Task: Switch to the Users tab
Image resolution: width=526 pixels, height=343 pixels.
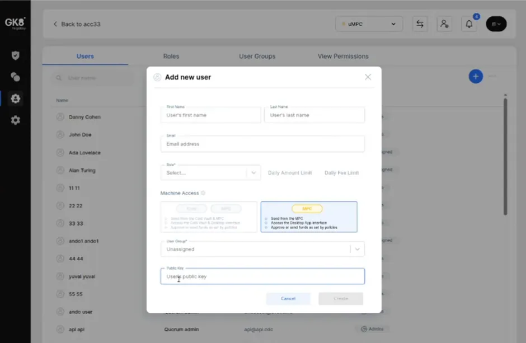Action: pos(85,57)
